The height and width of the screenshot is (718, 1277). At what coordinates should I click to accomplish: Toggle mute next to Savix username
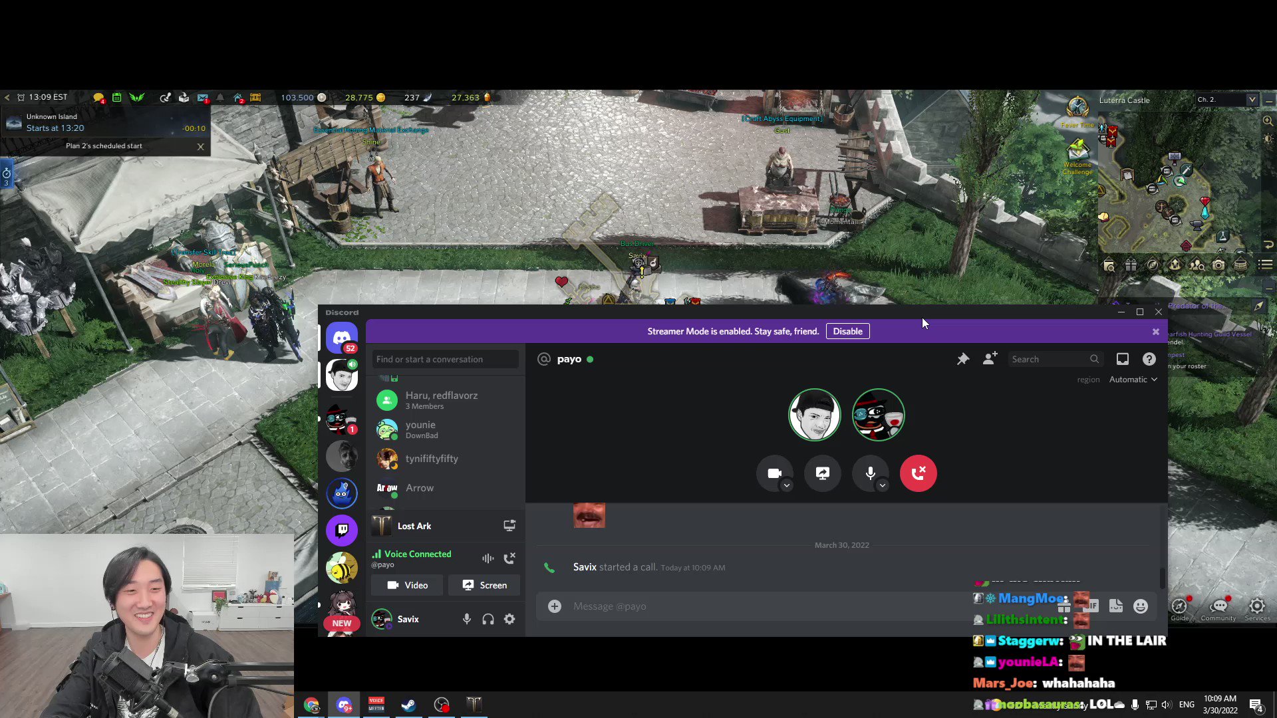click(467, 619)
